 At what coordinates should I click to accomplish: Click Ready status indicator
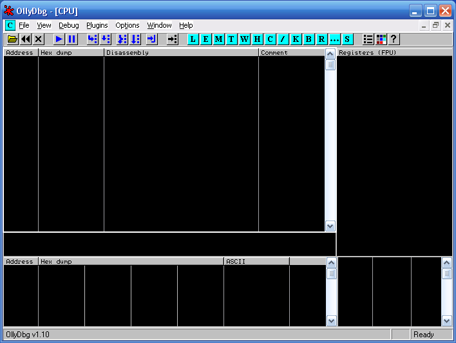[423, 335]
